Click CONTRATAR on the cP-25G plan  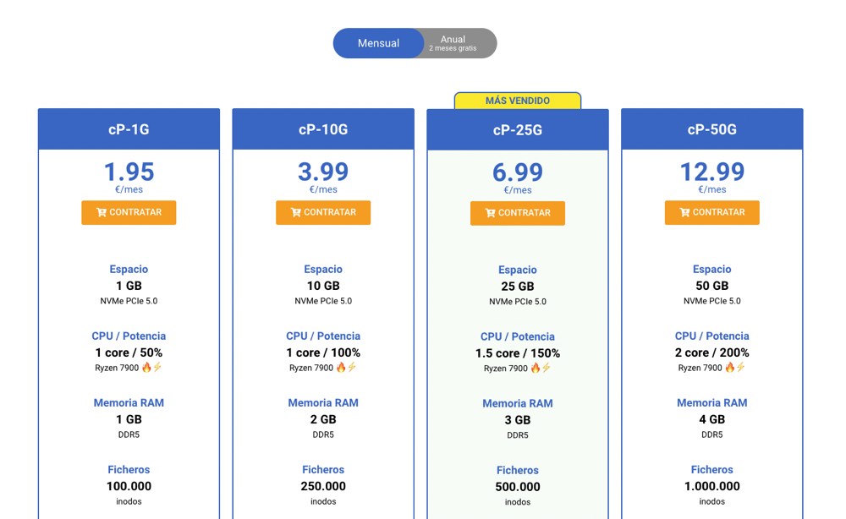(x=517, y=213)
